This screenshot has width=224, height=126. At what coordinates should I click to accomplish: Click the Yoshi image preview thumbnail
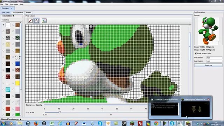point(208,31)
